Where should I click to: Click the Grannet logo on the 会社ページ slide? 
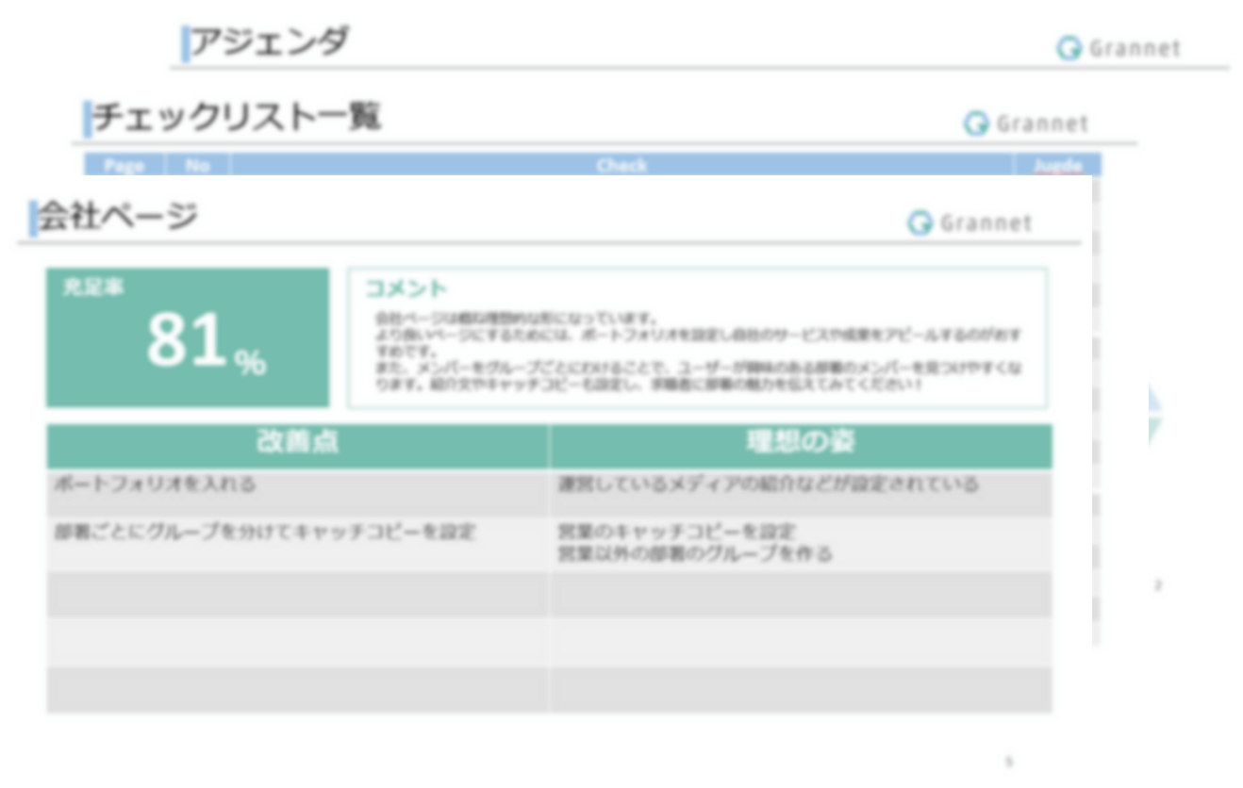(x=969, y=222)
